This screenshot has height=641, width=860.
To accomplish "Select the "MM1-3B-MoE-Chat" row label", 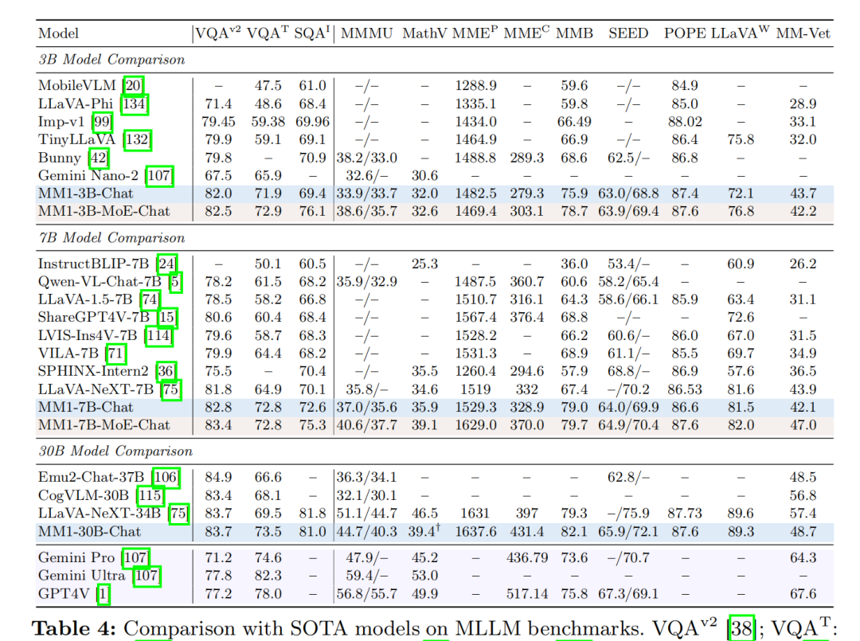I will coord(104,211).
